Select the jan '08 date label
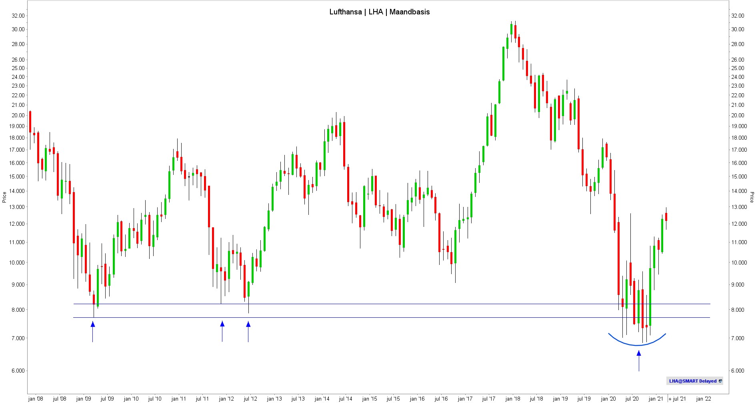 pyautogui.click(x=36, y=399)
